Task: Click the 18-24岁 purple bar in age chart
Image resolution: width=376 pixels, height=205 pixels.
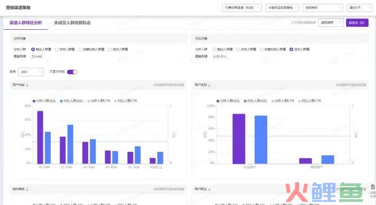Action: point(40,137)
